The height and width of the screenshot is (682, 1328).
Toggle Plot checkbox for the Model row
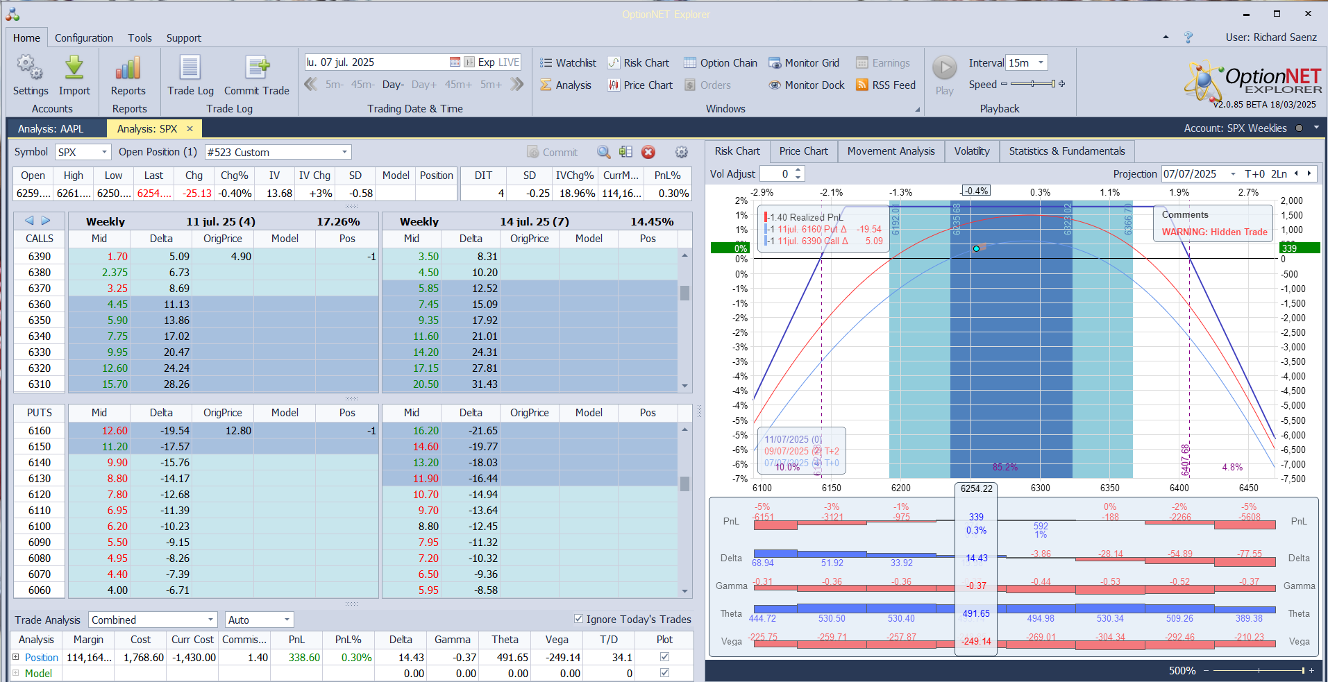click(x=664, y=673)
